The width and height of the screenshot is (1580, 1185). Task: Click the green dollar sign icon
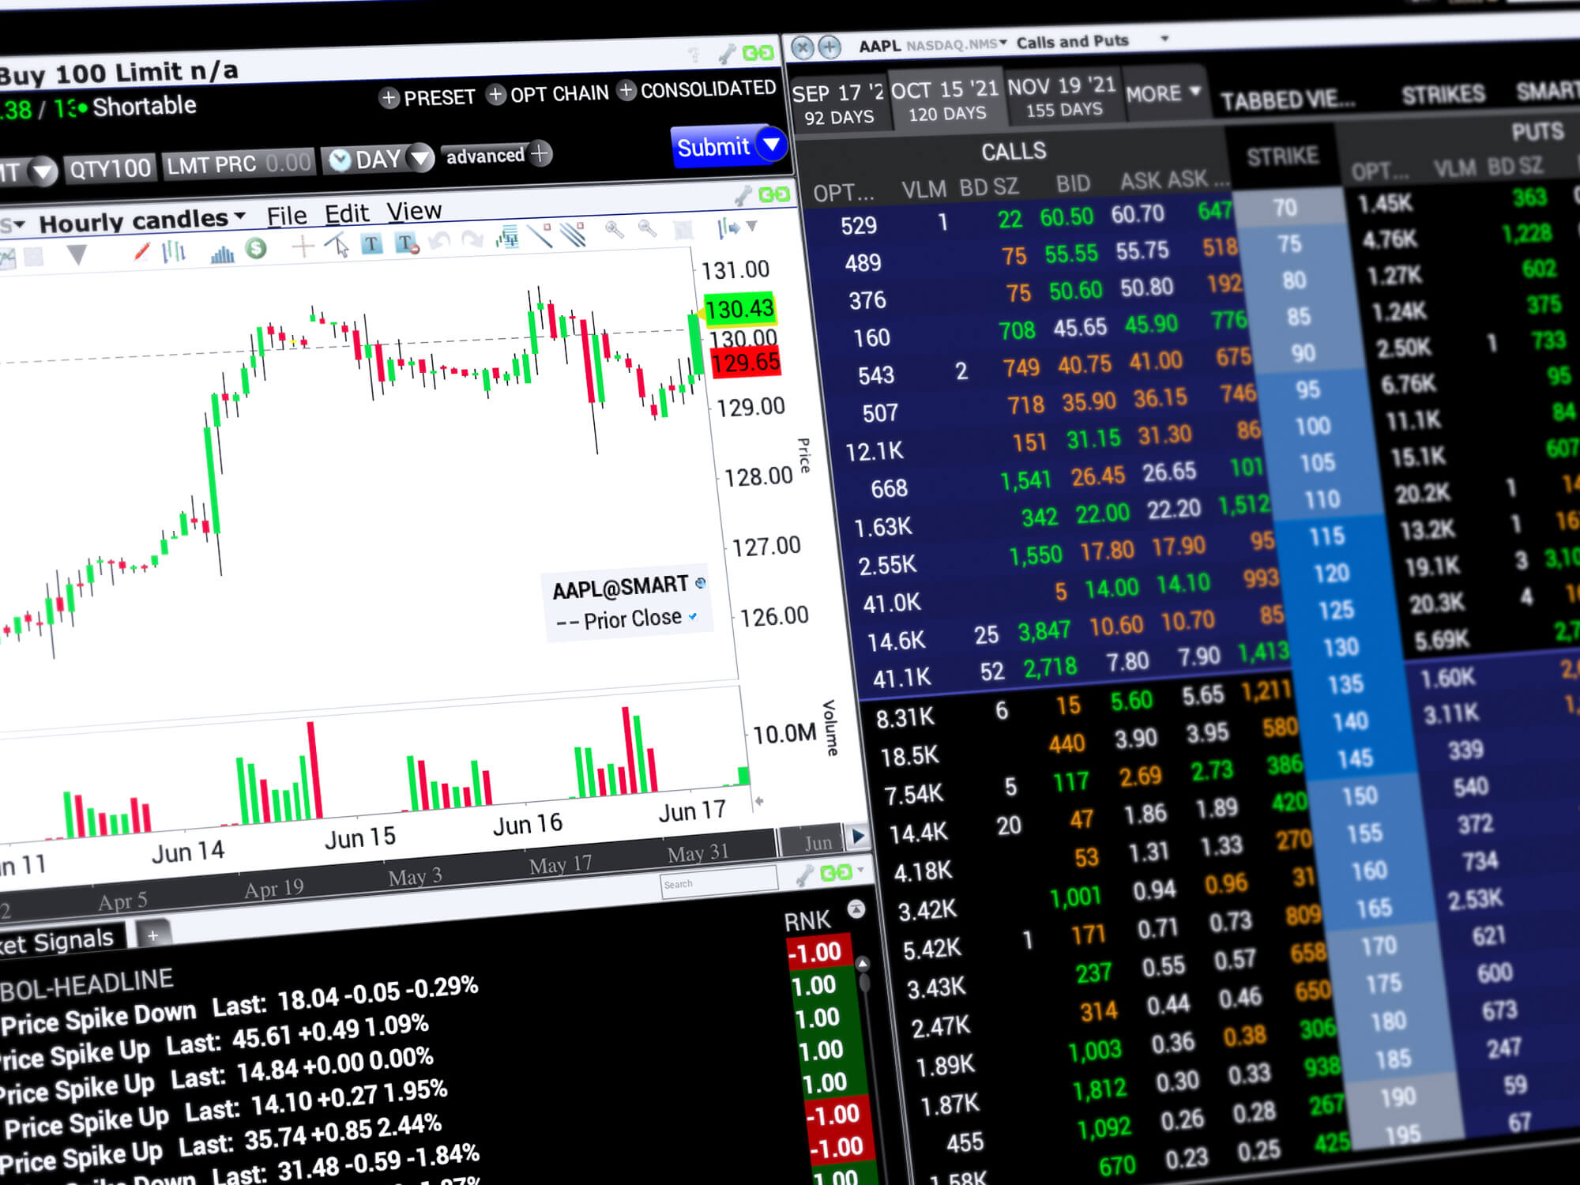coord(255,249)
